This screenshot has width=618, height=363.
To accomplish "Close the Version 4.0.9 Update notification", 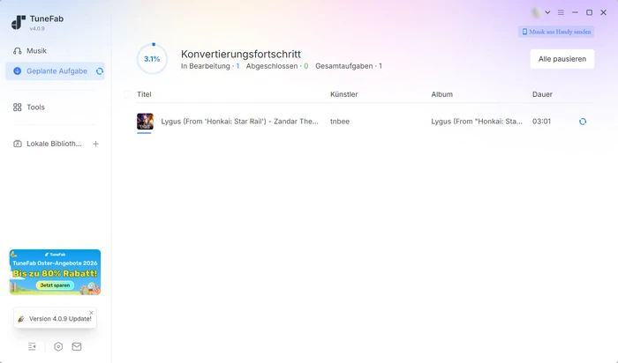I will [x=91, y=313].
